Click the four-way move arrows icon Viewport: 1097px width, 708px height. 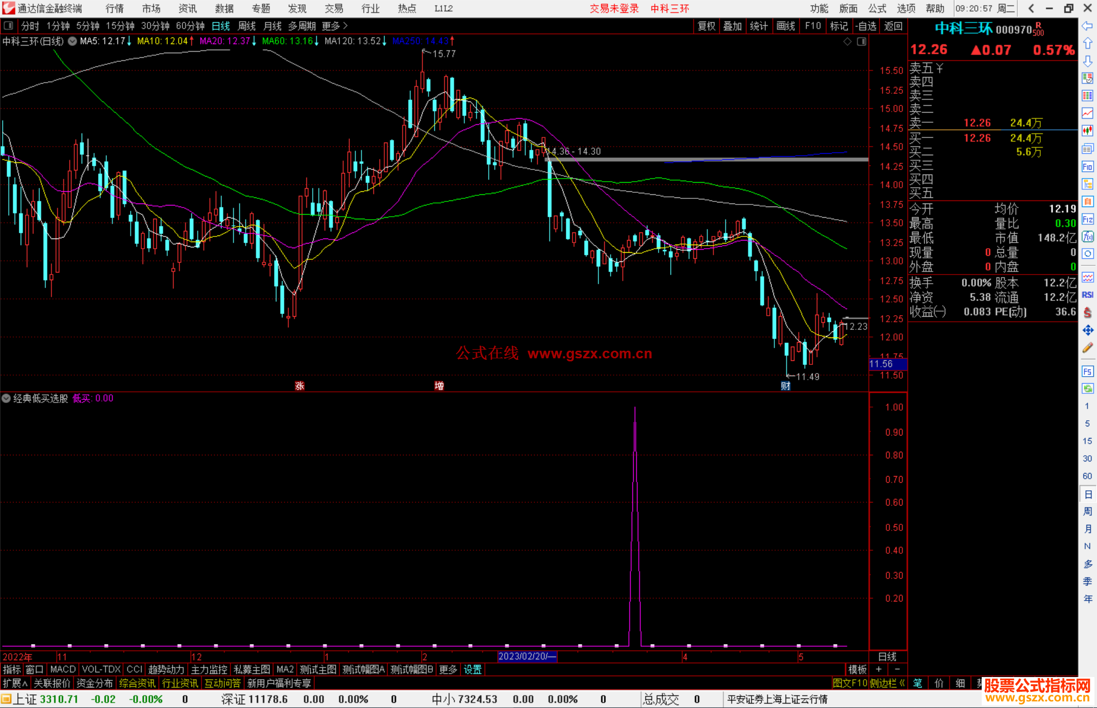pyautogui.click(x=1087, y=330)
